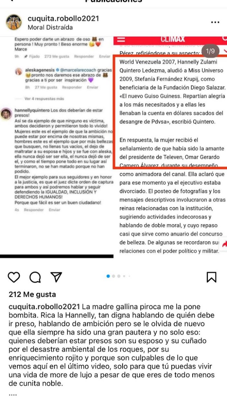The height and width of the screenshot is (398, 227).
Task: Tap the caption username cuquita.robollo2021
Action: click(44, 306)
